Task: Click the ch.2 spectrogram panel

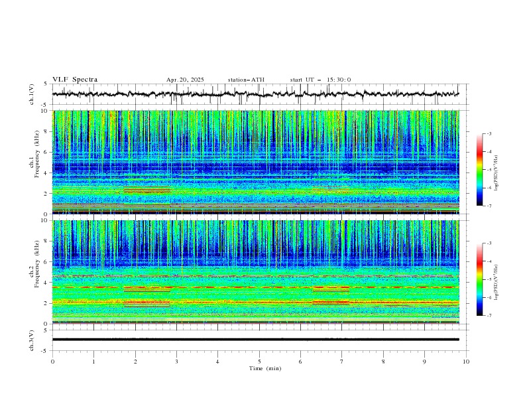Action: click(256, 272)
